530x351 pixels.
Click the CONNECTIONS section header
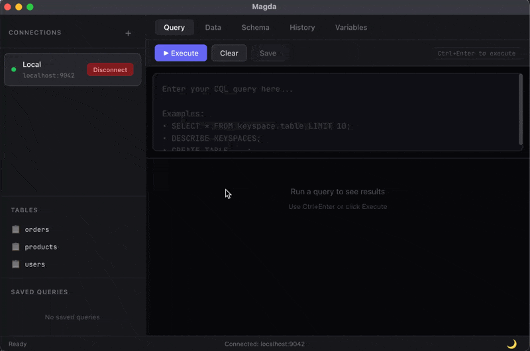click(x=35, y=32)
